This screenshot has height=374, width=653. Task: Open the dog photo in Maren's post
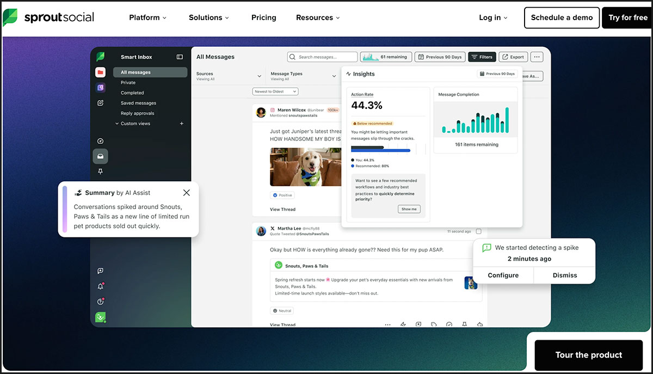coord(305,167)
